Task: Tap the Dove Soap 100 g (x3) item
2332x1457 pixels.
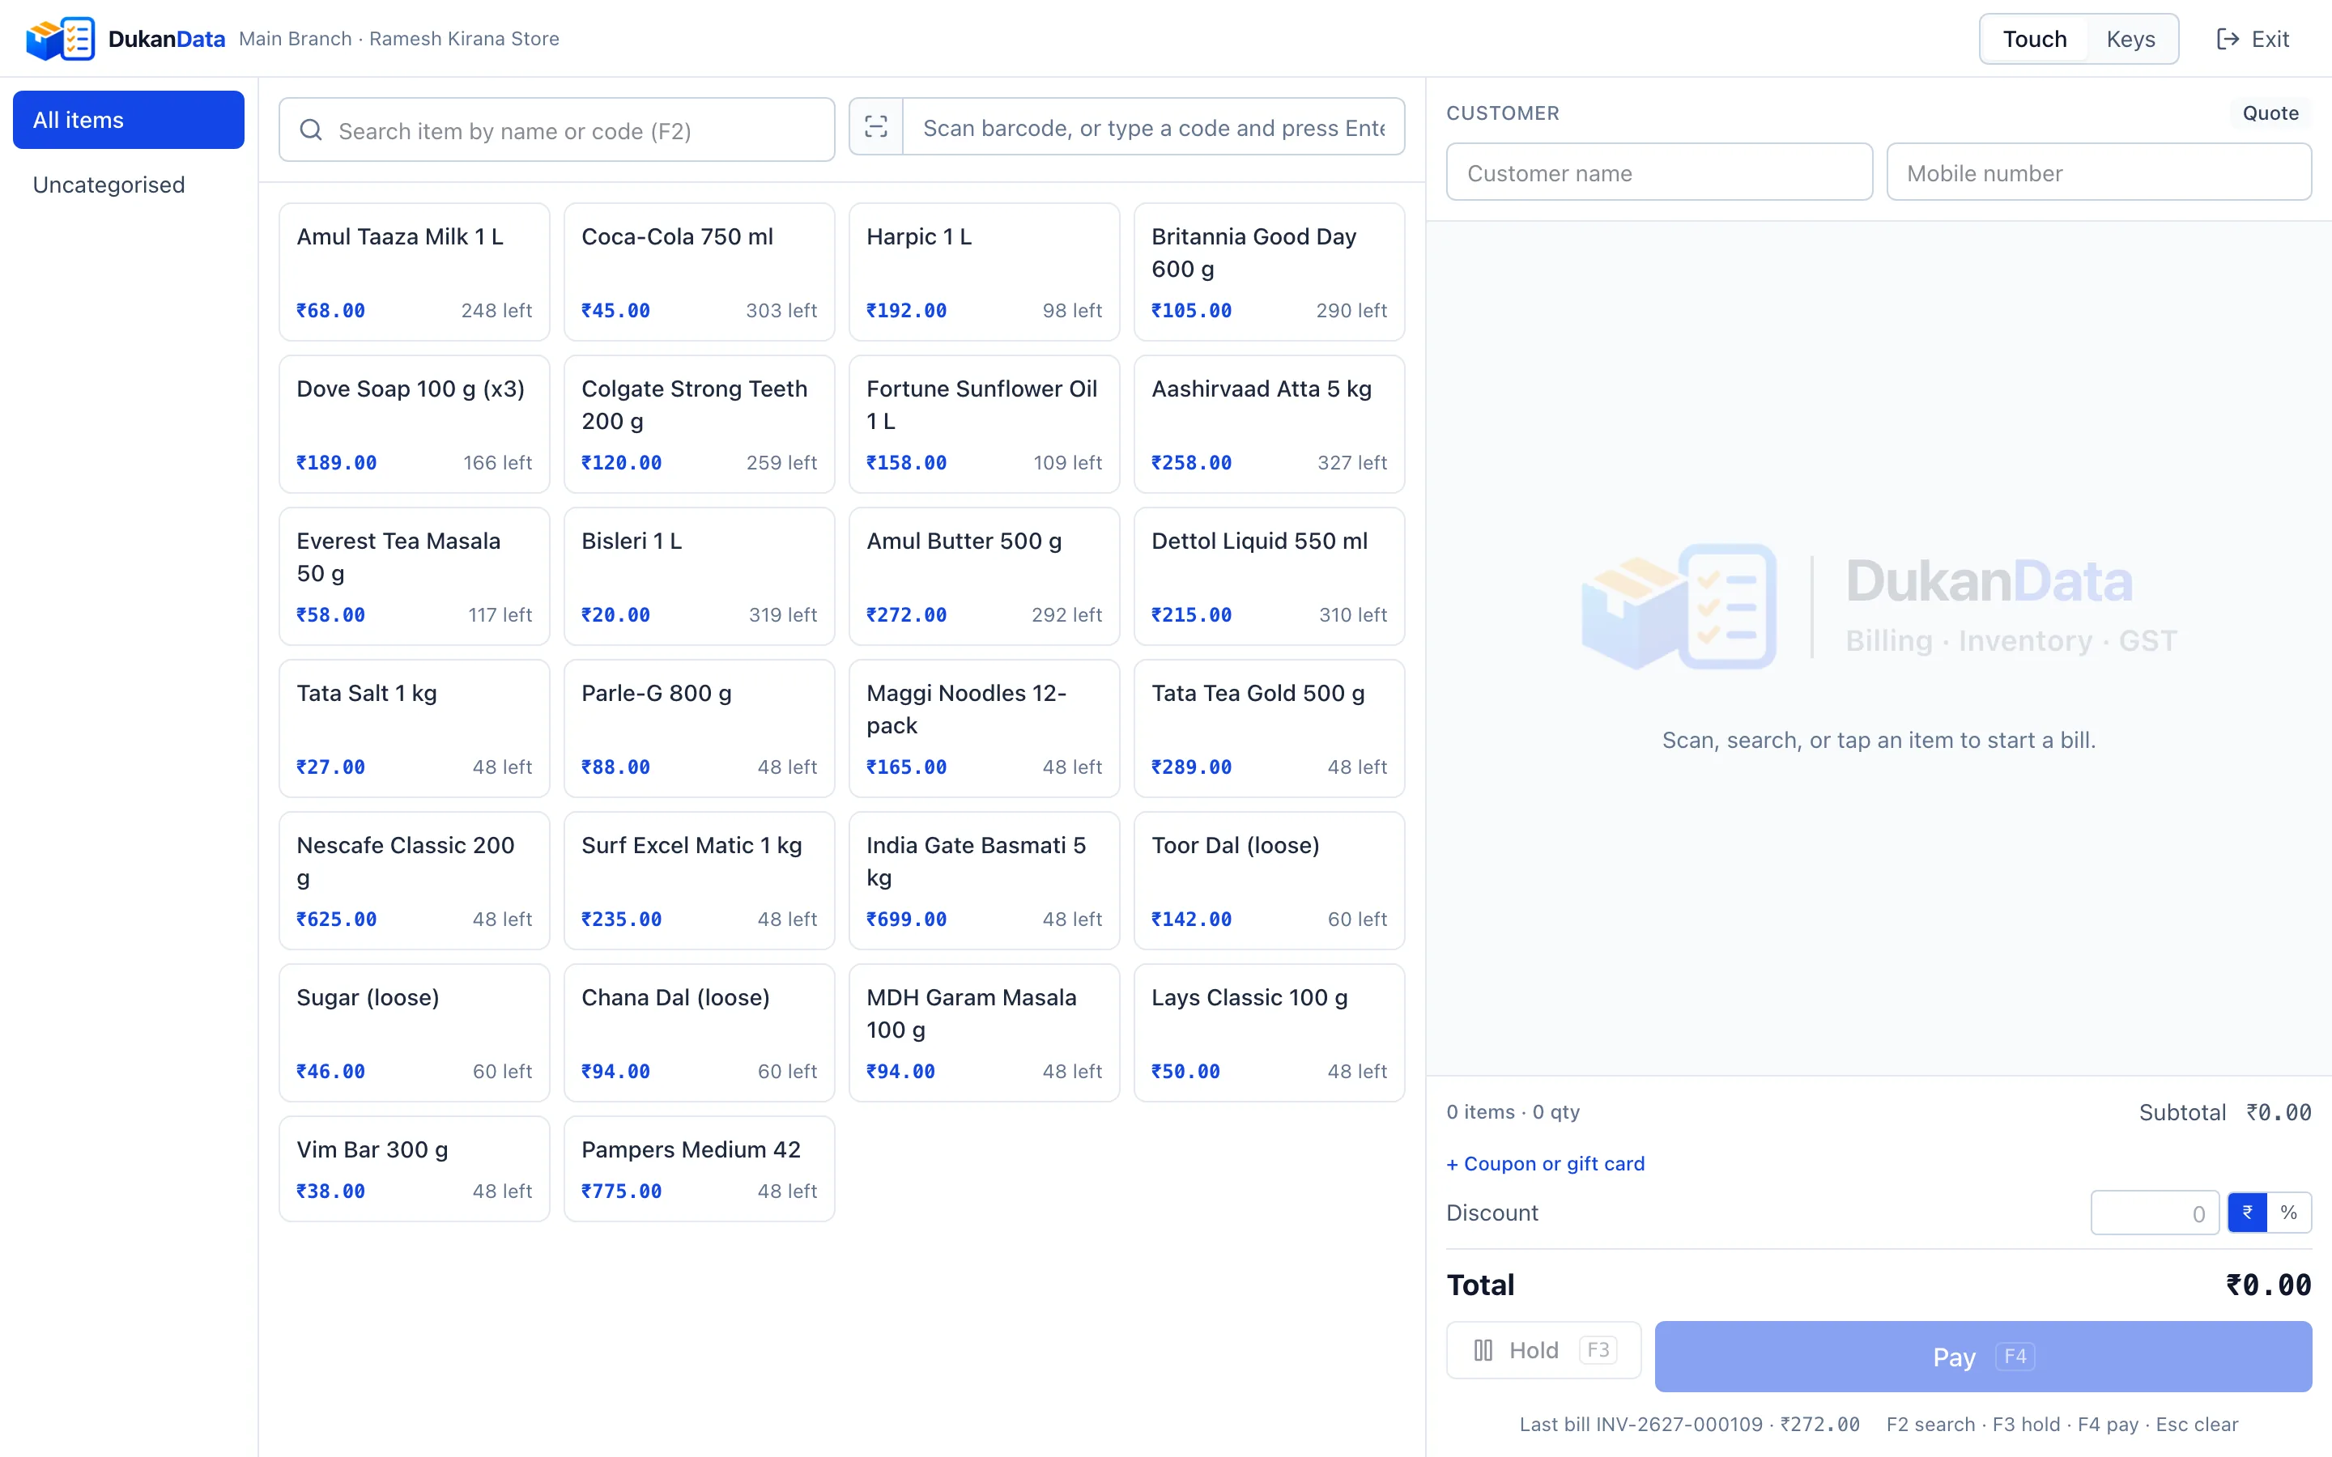Action: 415,424
